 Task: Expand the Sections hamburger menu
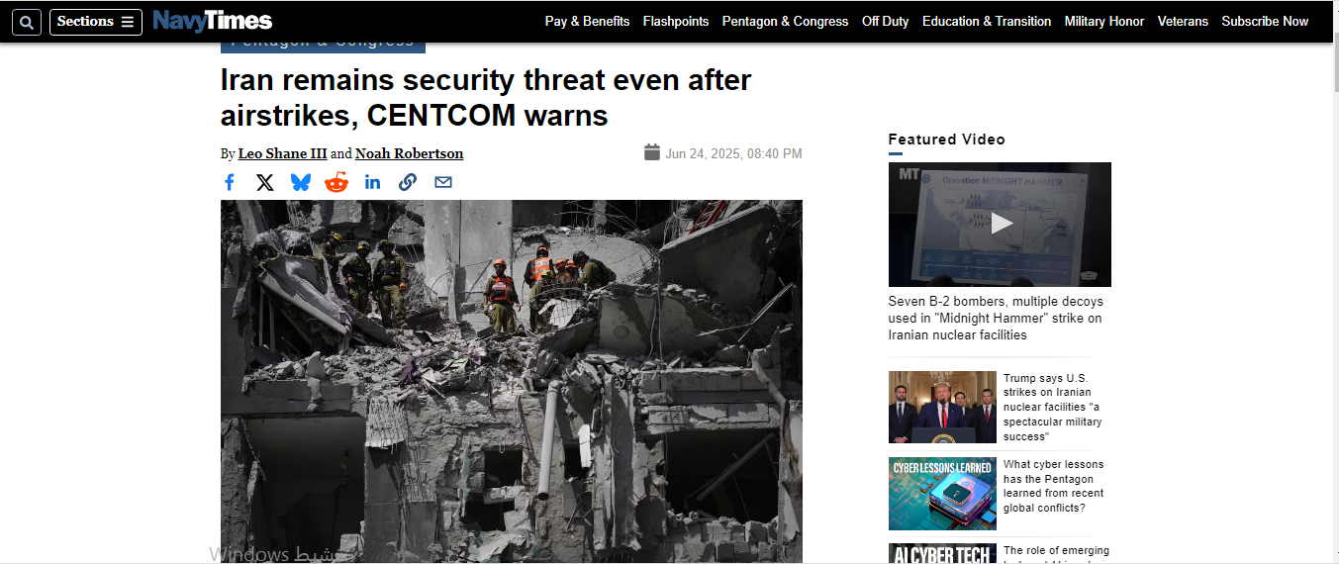(96, 22)
